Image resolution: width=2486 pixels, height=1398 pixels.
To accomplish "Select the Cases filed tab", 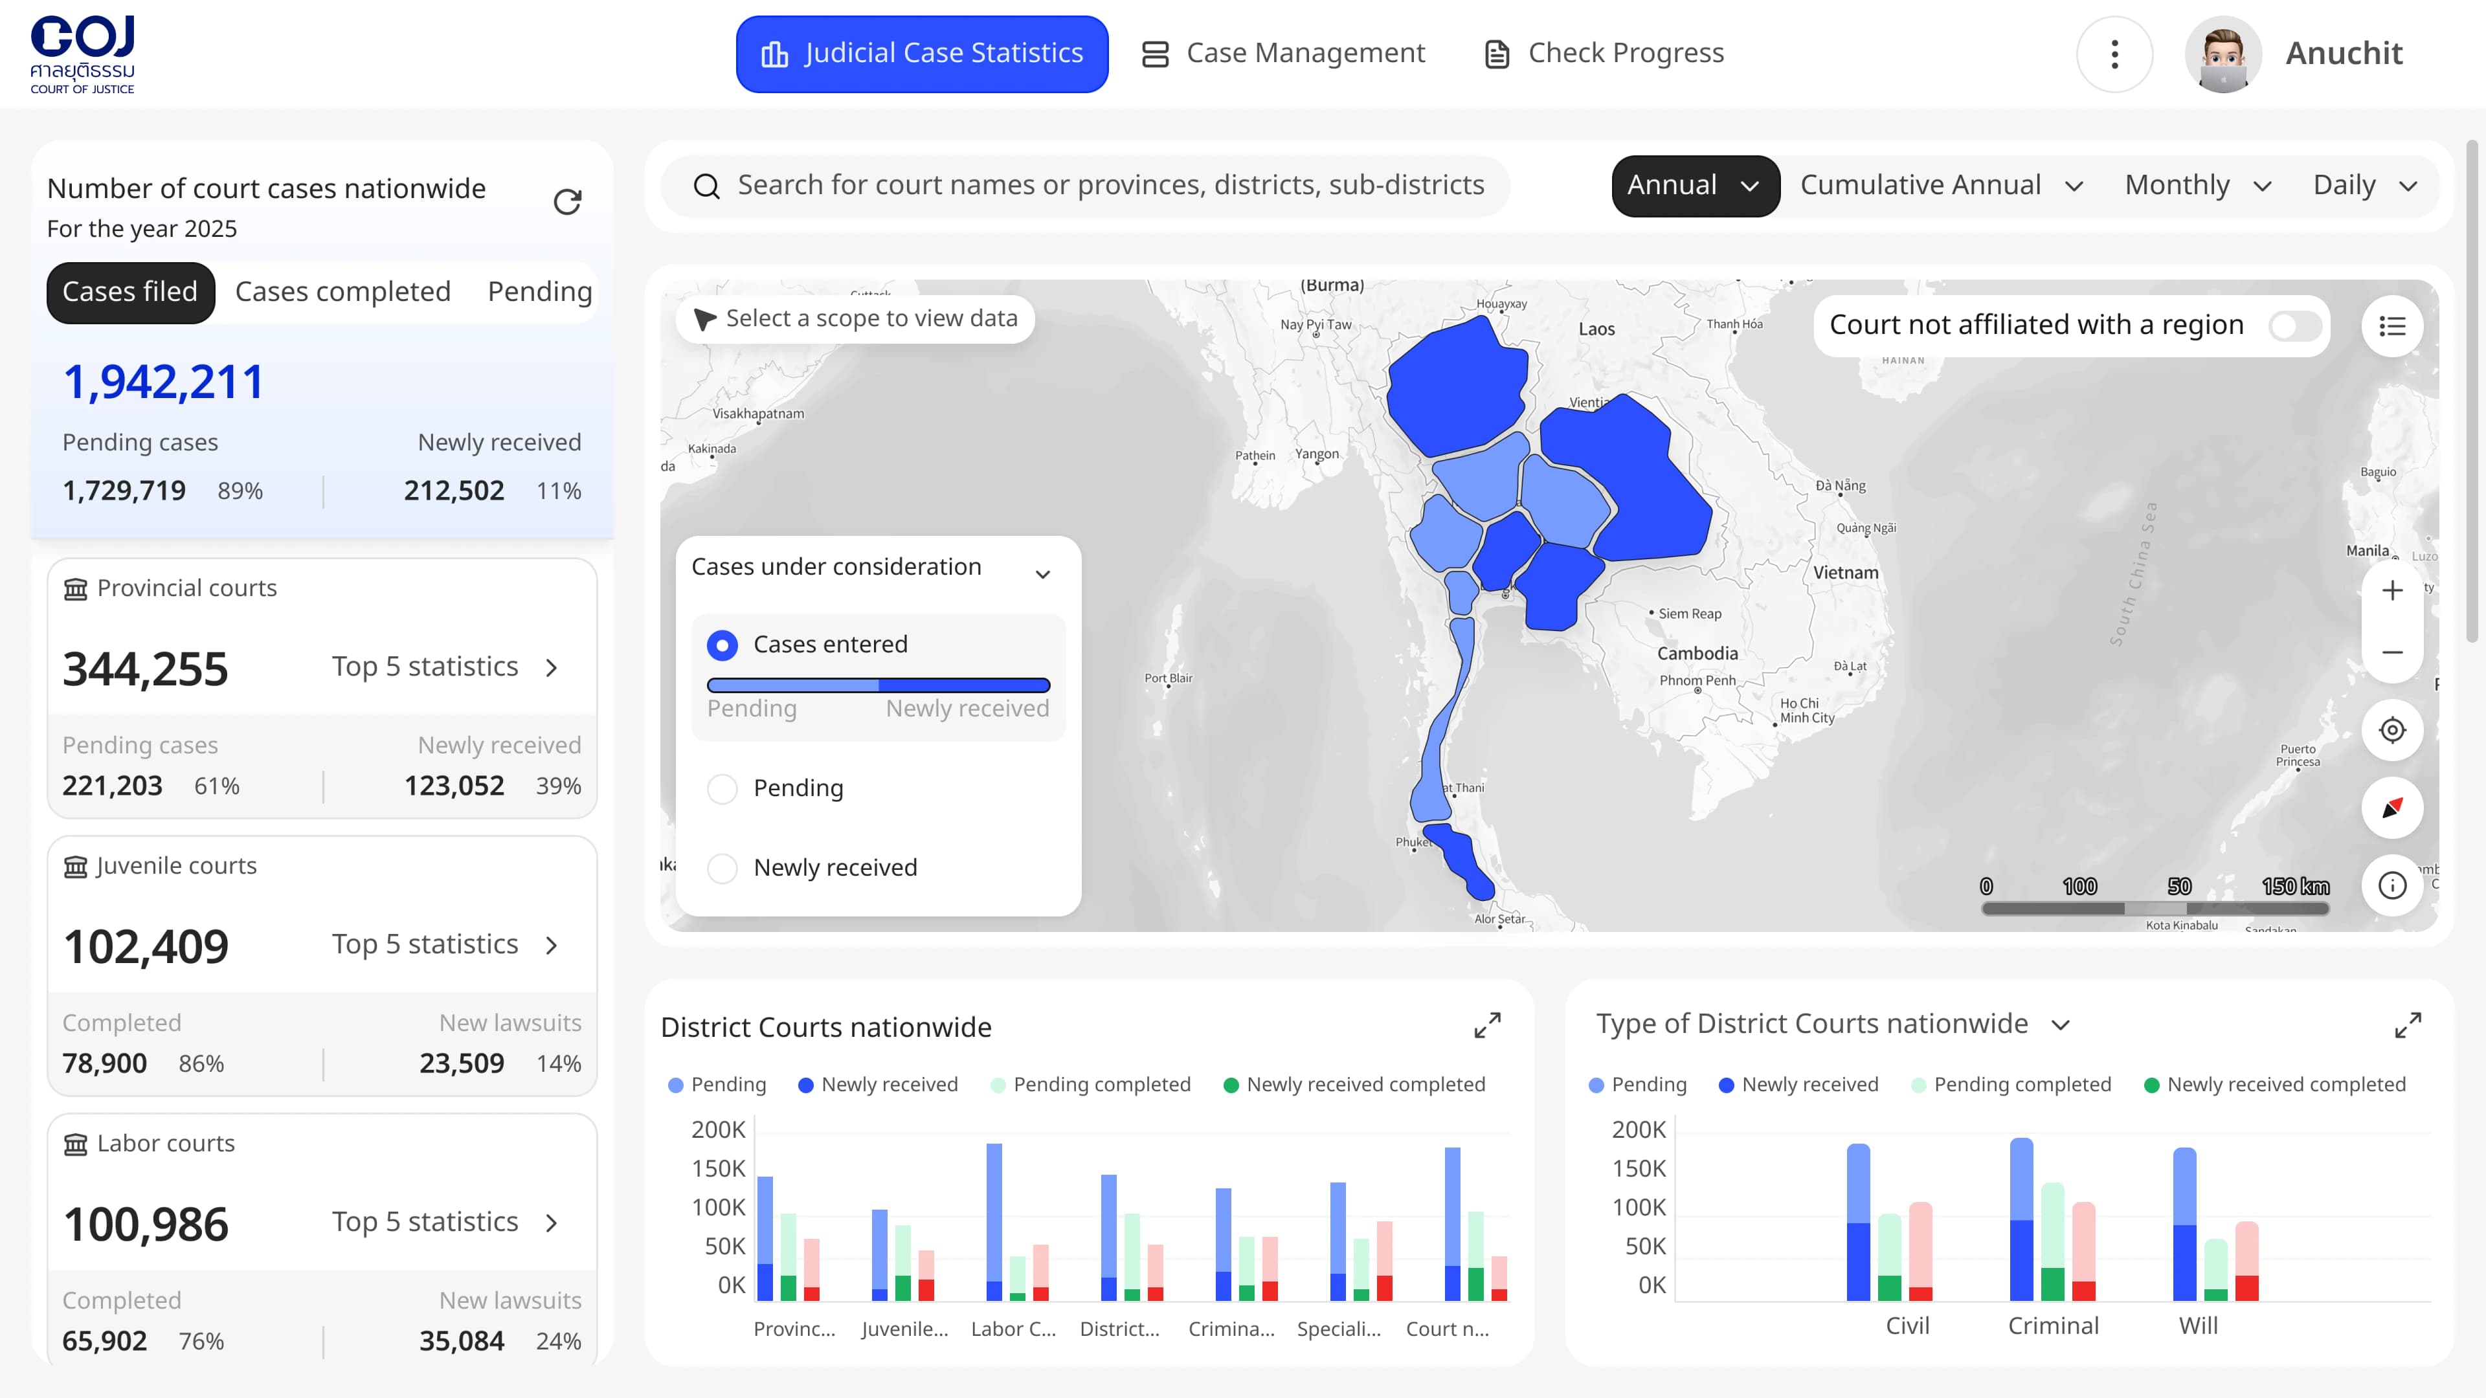I will (130, 293).
